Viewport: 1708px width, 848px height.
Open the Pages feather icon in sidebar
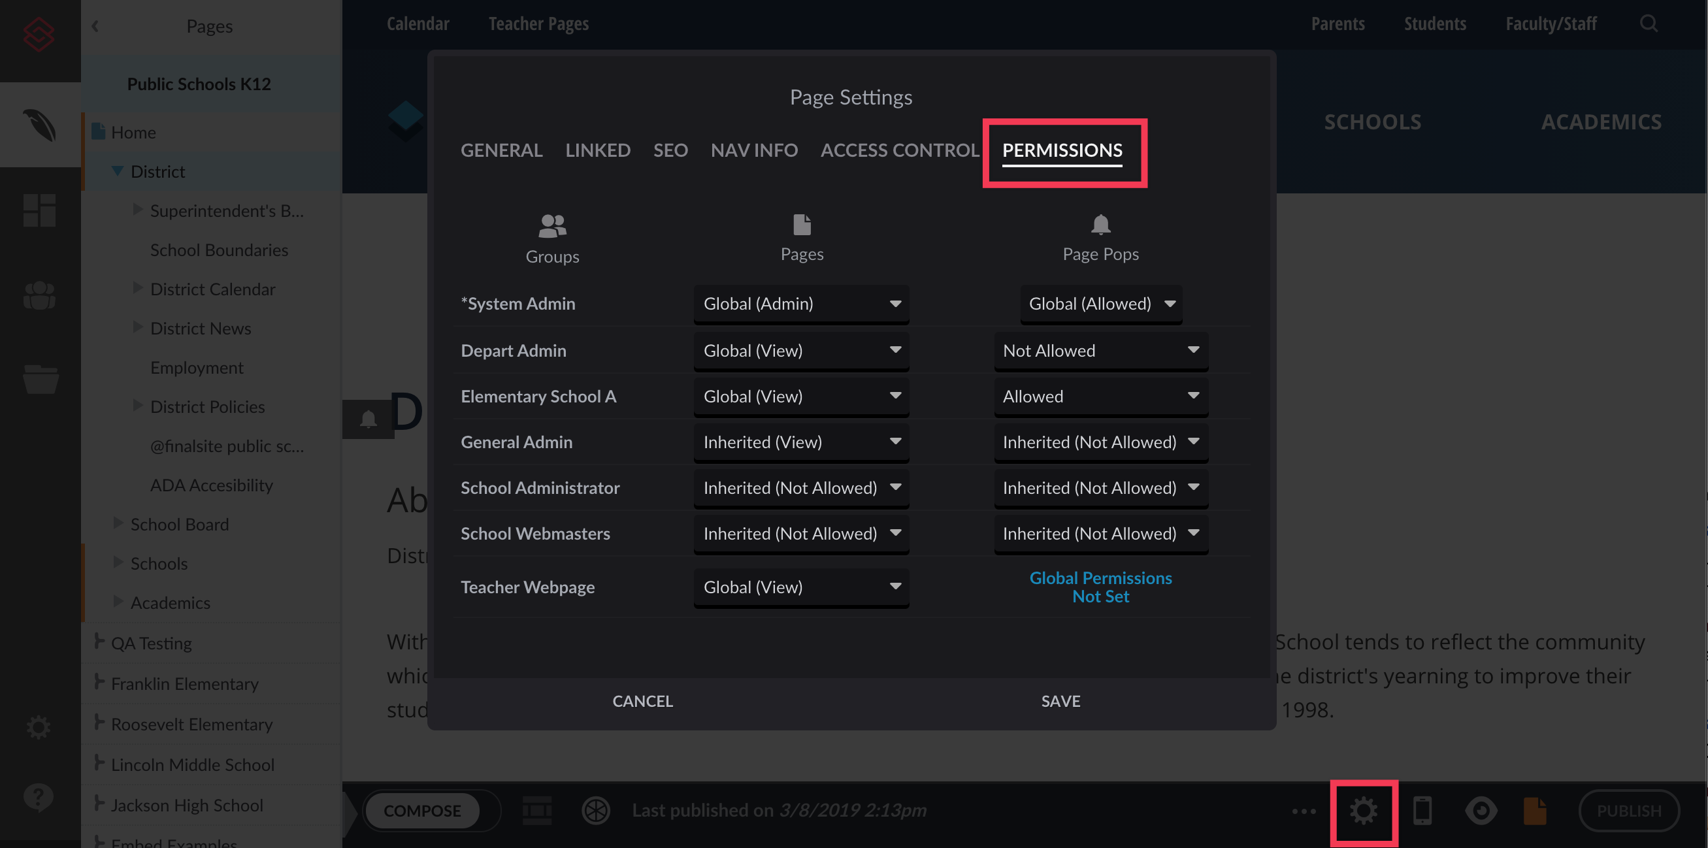pyautogui.click(x=40, y=126)
